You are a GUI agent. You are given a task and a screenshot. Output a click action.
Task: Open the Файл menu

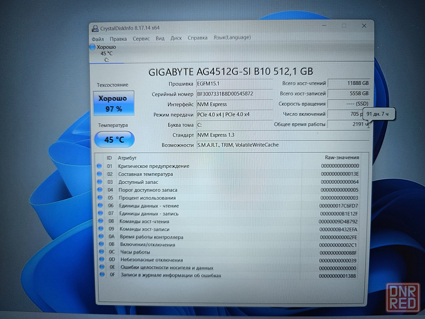(x=98, y=39)
